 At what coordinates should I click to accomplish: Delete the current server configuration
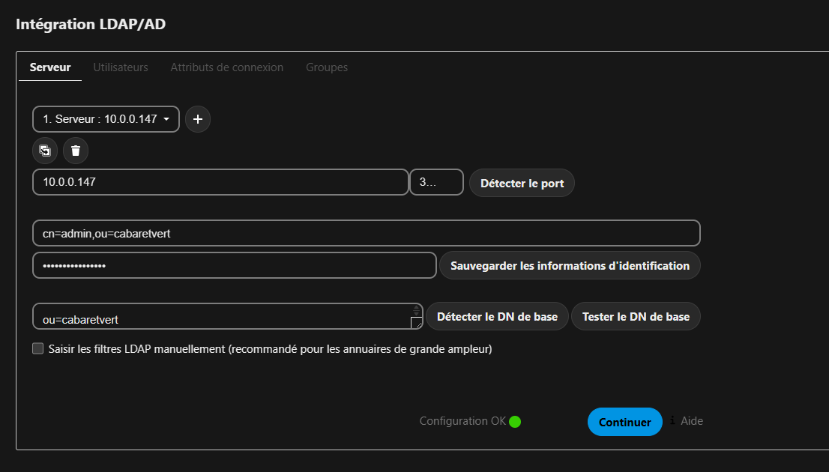coord(76,151)
